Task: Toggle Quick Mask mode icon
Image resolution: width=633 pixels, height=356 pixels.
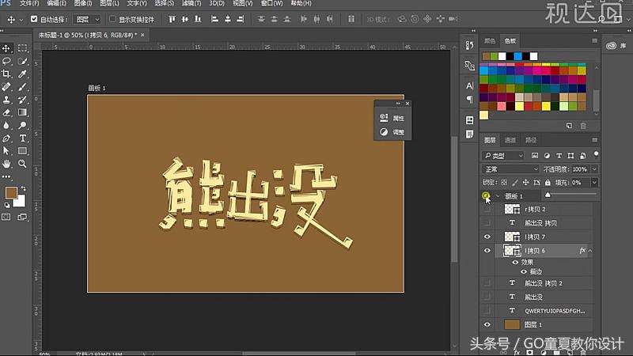Action: pos(6,217)
